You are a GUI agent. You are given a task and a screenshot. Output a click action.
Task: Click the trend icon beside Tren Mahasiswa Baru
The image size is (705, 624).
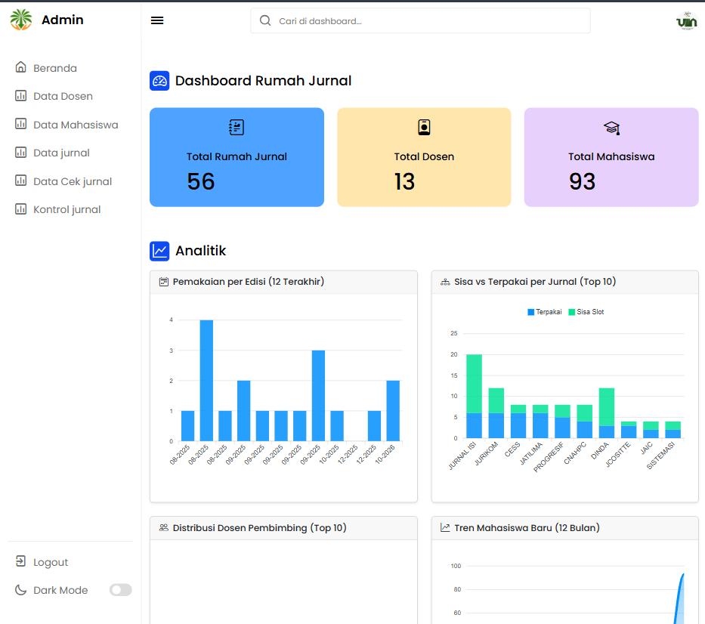tap(445, 527)
